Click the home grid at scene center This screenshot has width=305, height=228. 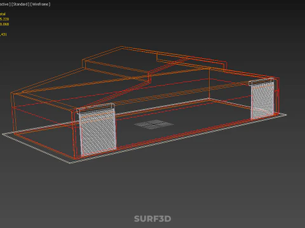pos(154,124)
